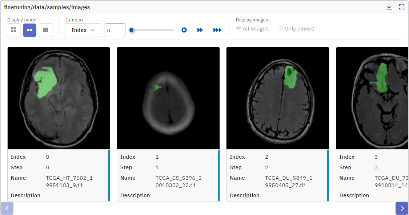
Task: Select the brain scan thumbnail at index 2
Action: [x=277, y=97]
